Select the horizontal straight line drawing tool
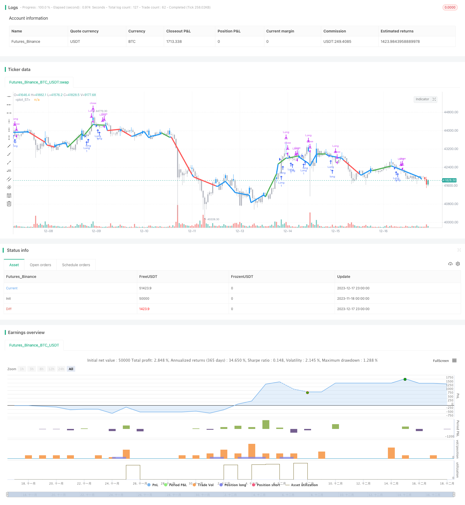 click(x=9, y=97)
